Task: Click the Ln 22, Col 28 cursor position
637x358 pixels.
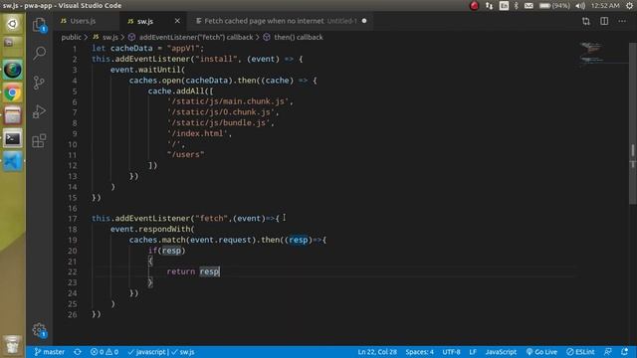Action: click(377, 352)
